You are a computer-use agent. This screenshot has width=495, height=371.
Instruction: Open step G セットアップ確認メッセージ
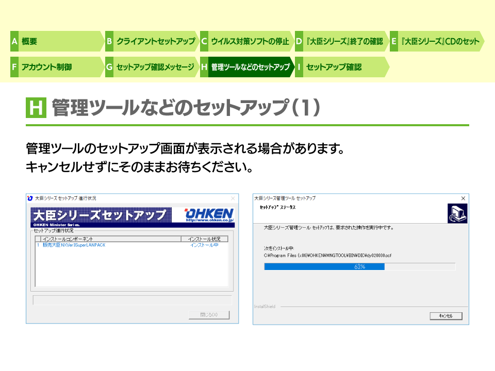pyautogui.click(x=152, y=67)
